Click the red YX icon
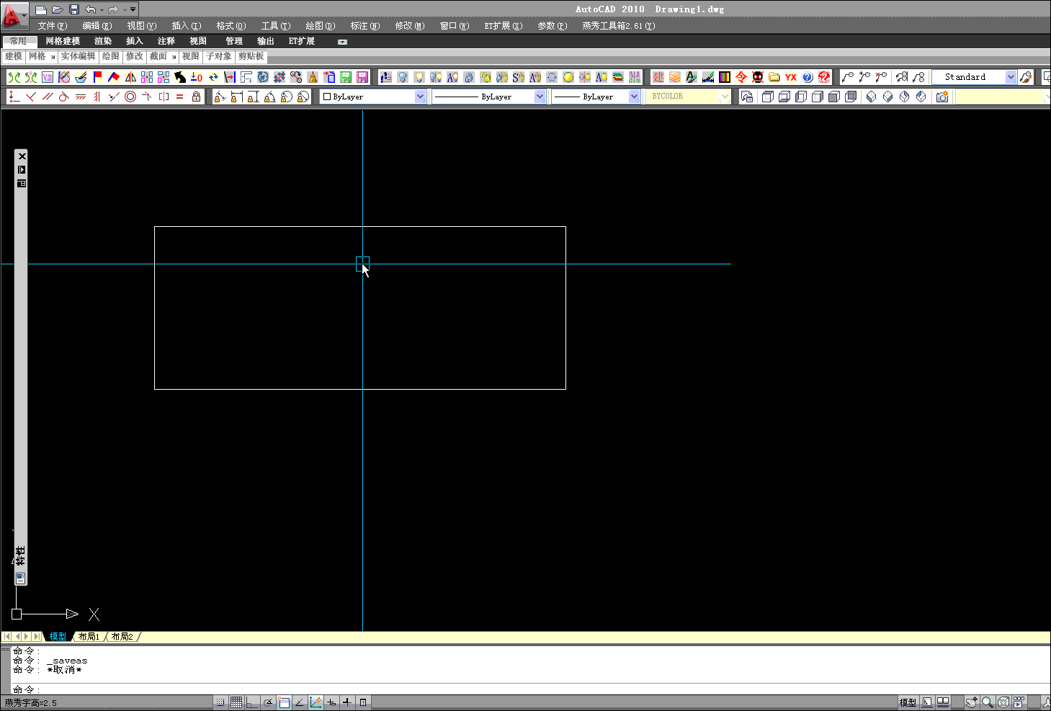Image resolution: width=1051 pixels, height=711 pixels. (791, 77)
